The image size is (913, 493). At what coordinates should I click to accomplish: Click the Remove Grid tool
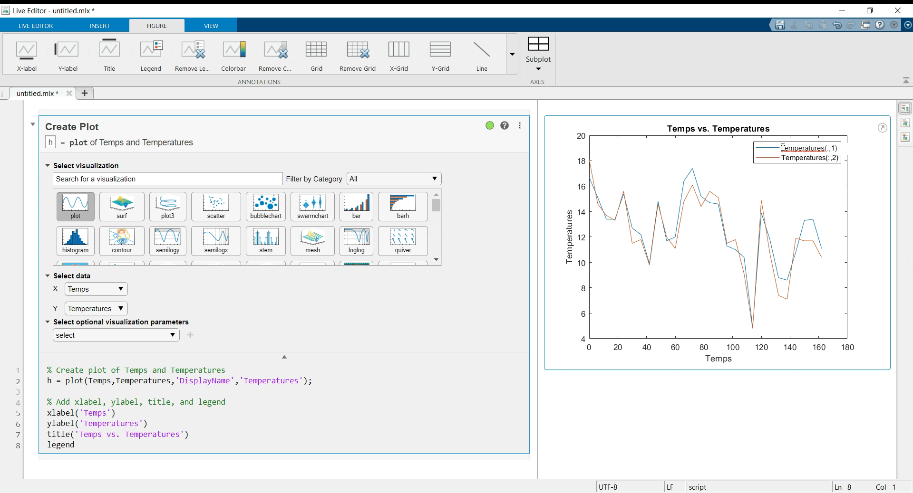pos(358,56)
